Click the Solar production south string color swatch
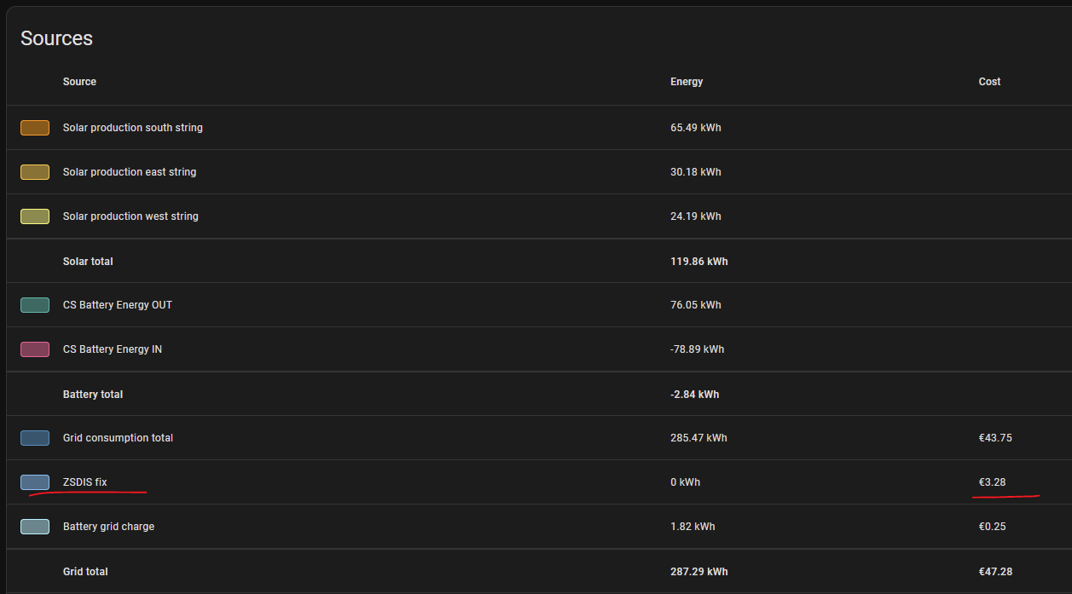This screenshot has width=1072, height=594. coord(35,128)
